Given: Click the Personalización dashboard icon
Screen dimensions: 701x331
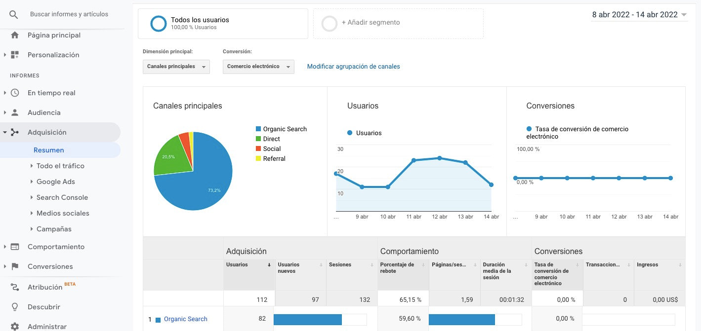Looking at the screenshot, I should [15, 55].
